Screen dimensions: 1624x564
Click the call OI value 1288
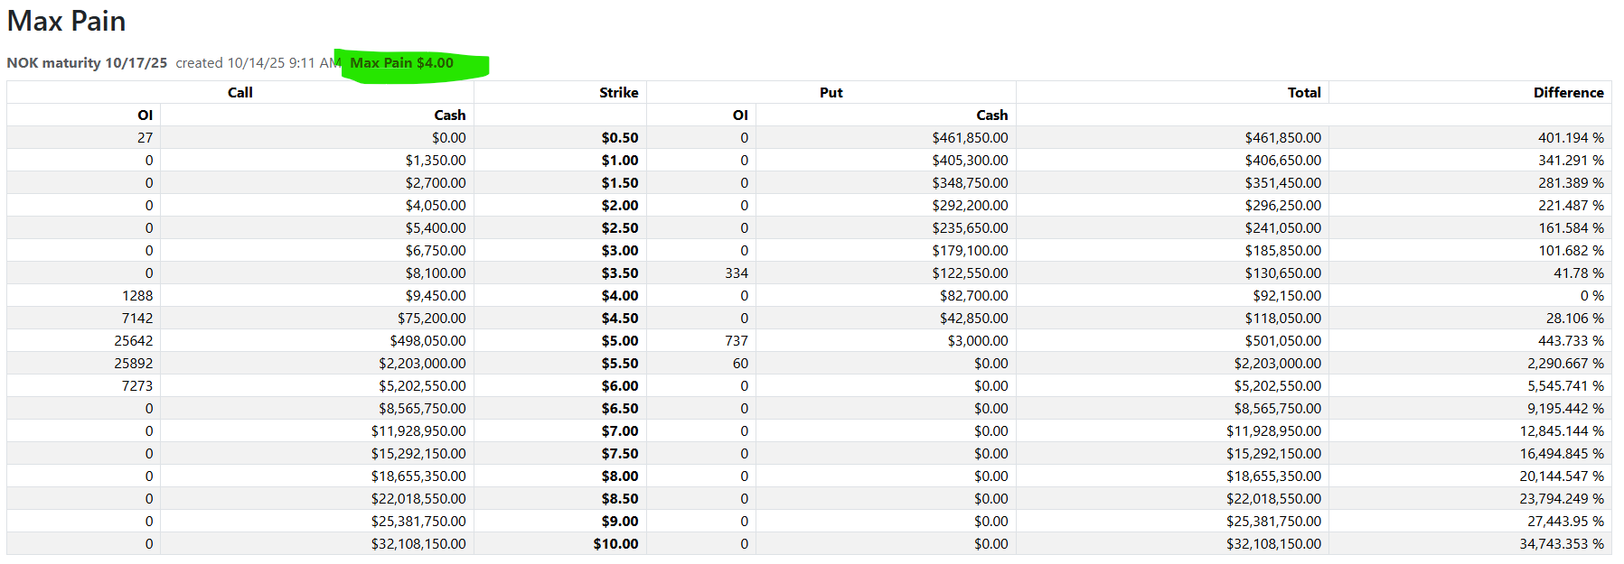(x=137, y=296)
